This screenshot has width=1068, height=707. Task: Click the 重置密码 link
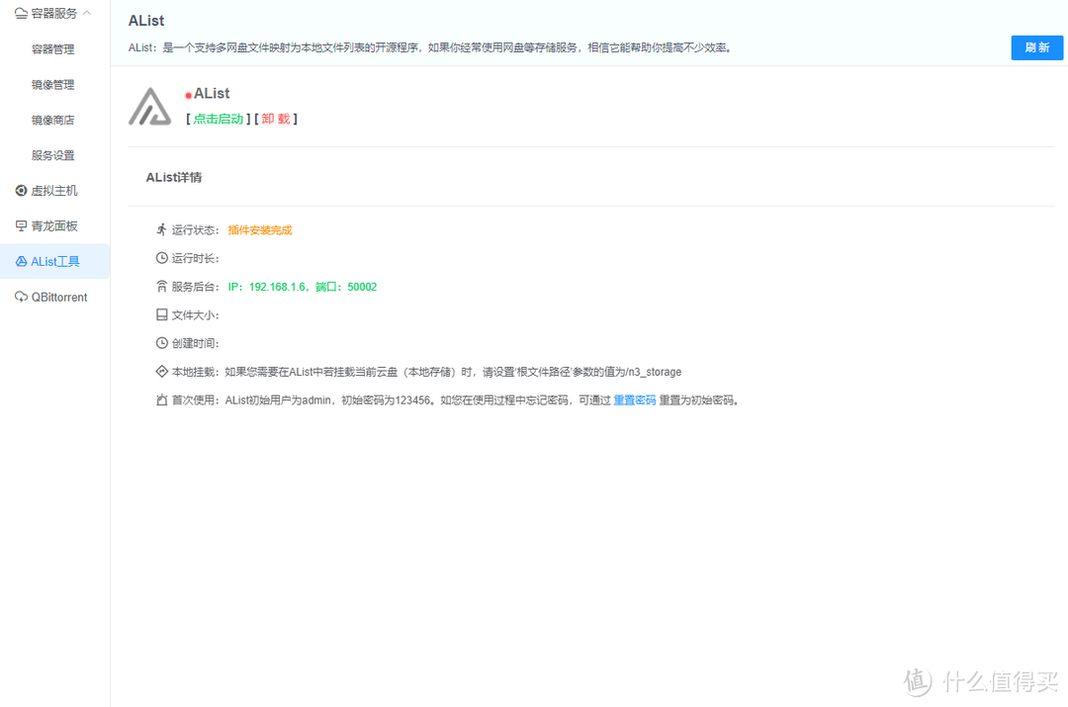click(634, 400)
